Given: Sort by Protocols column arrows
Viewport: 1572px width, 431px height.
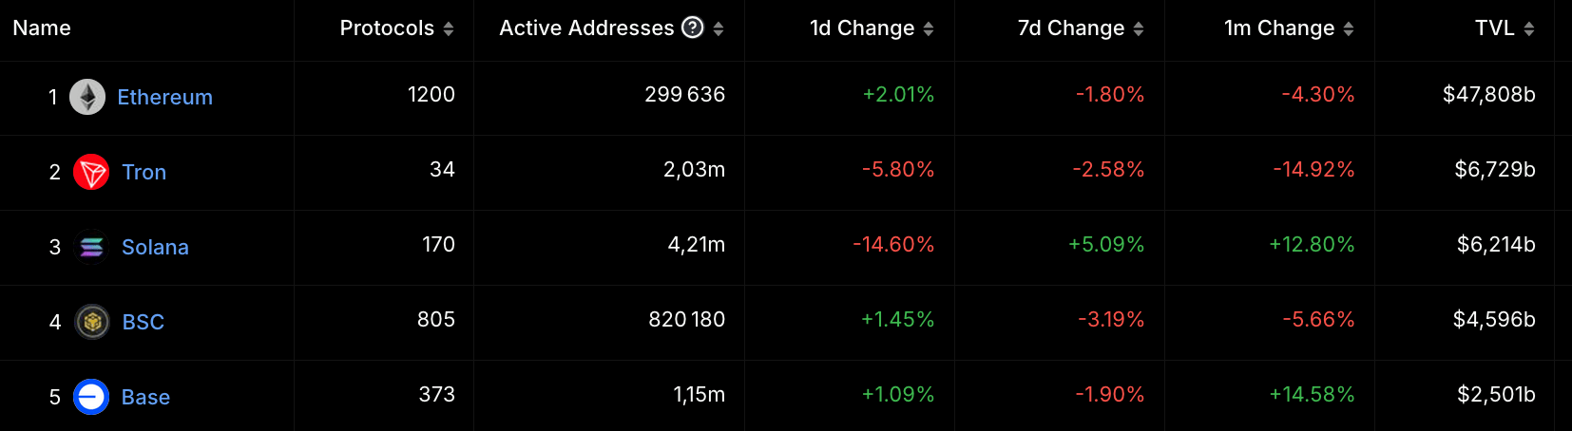Looking at the screenshot, I should (449, 29).
